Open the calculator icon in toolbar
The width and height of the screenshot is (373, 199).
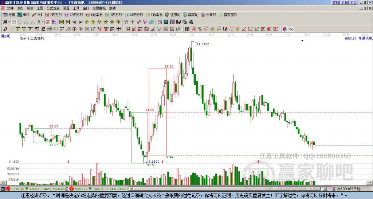pyautogui.click(x=166, y=22)
